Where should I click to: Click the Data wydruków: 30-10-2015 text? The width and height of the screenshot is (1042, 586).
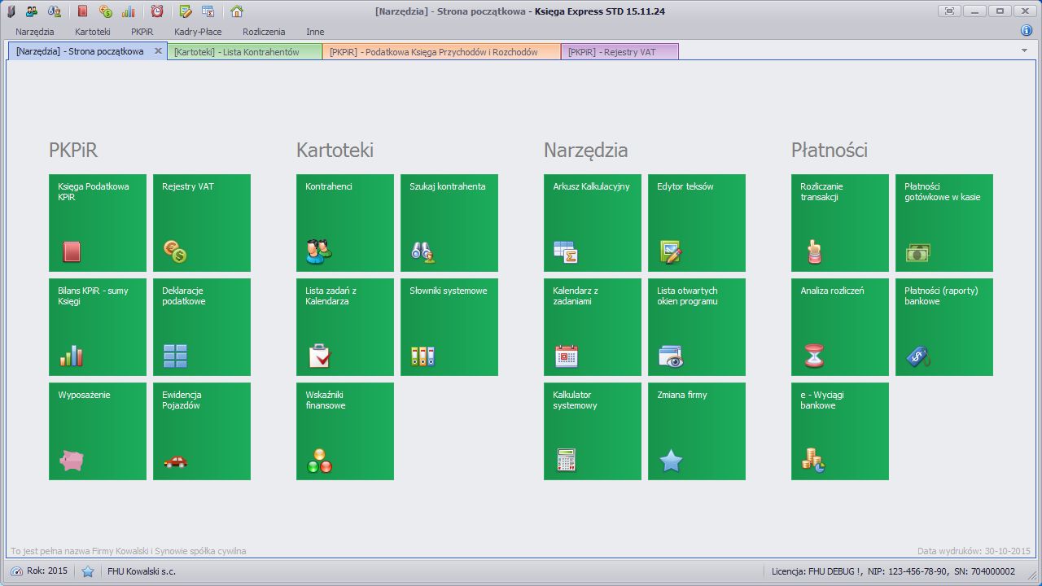coord(974,551)
